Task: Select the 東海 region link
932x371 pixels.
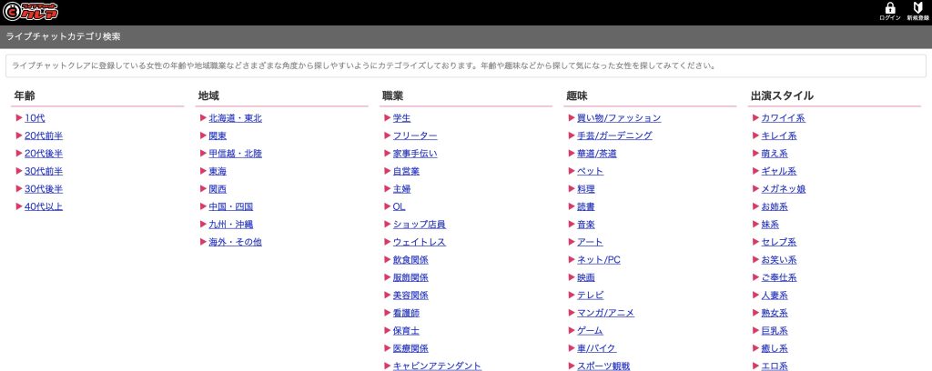Action: (x=218, y=172)
